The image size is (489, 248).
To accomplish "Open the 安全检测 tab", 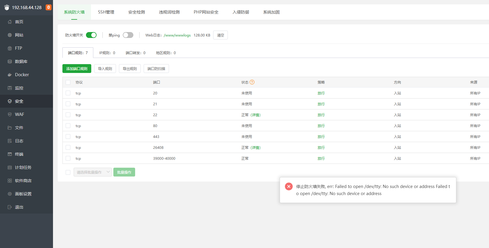I will click(137, 12).
